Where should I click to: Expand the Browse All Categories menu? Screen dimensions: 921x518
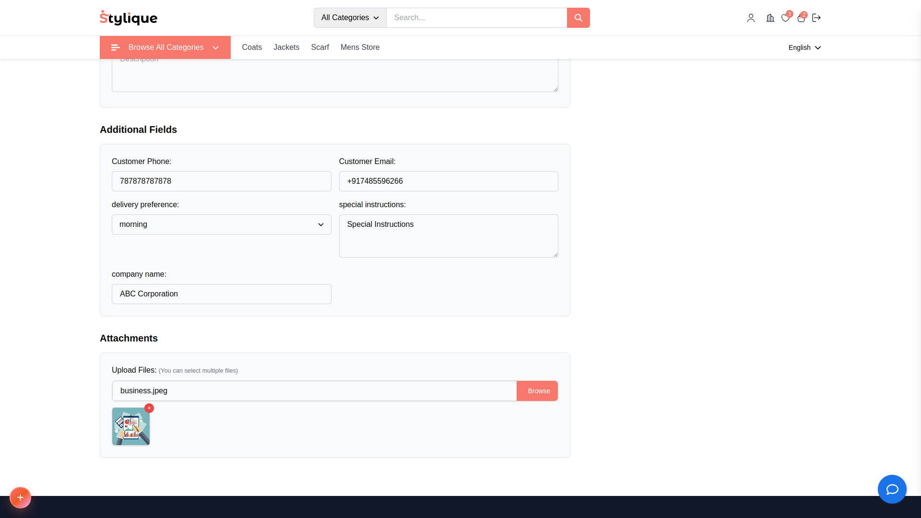[165, 47]
